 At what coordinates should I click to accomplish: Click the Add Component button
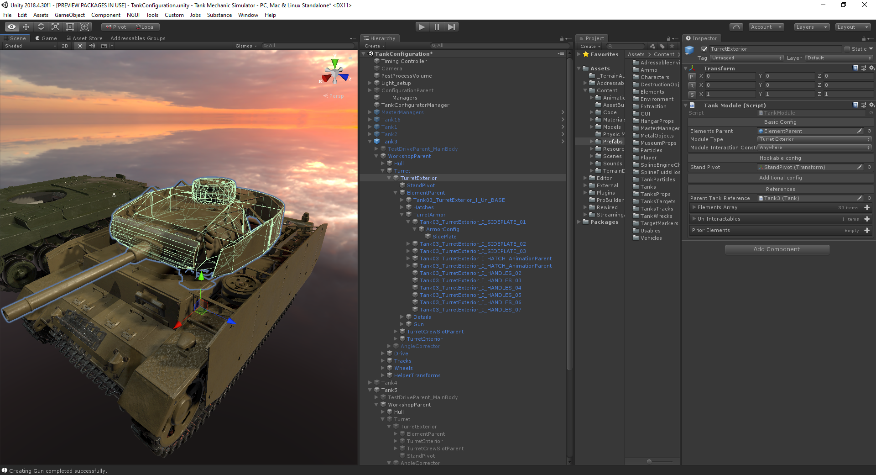coord(777,249)
